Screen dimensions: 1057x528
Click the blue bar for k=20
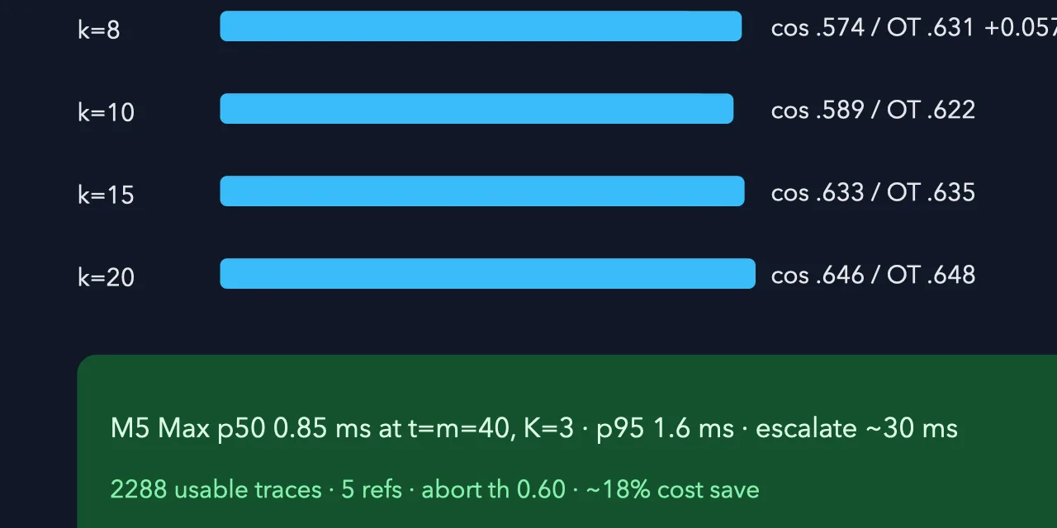tap(487, 274)
